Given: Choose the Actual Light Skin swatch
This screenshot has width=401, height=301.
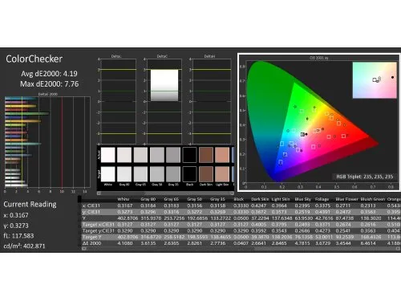Looking at the screenshot, I should click(x=222, y=155).
